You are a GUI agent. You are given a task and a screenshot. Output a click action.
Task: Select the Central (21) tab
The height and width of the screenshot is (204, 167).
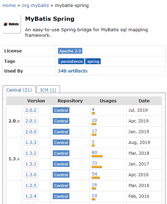pyautogui.click(x=19, y=90)
